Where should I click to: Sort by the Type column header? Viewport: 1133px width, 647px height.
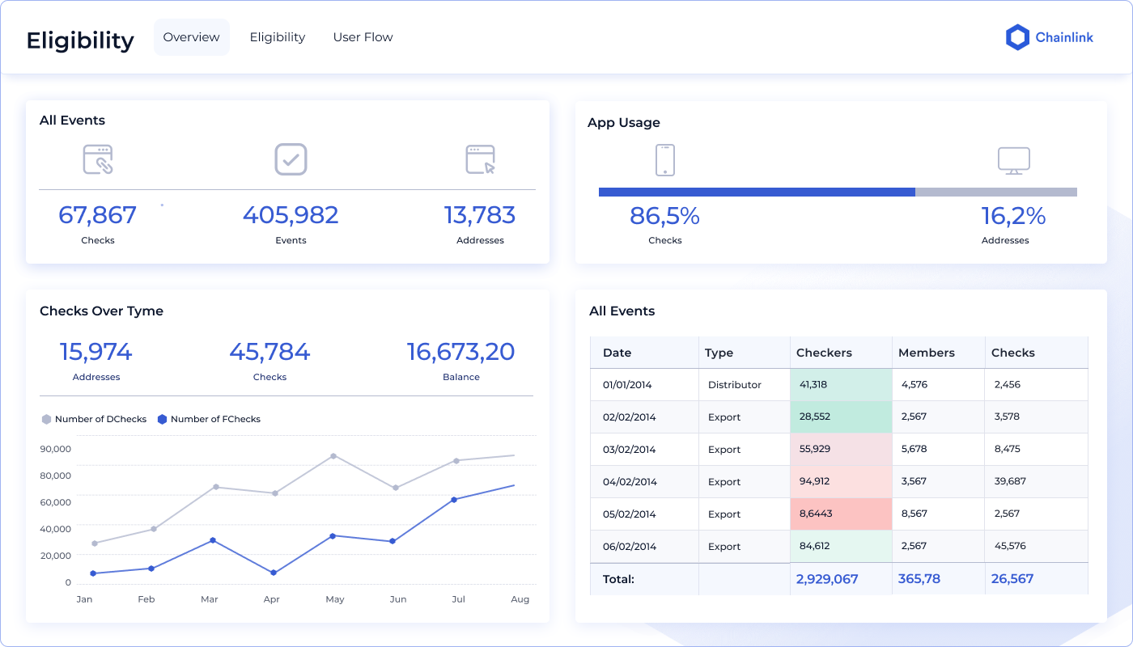(745, 353)
